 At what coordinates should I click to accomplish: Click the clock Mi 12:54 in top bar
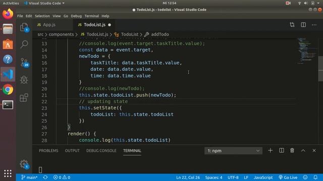click(170, 3)
